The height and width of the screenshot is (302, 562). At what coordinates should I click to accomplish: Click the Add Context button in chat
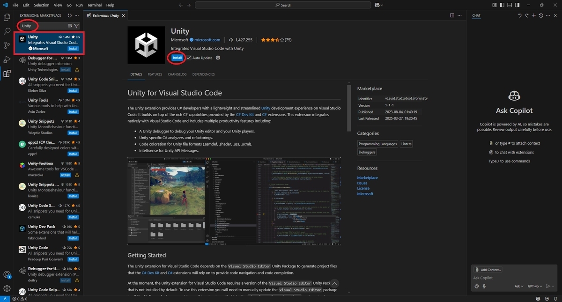488,270
